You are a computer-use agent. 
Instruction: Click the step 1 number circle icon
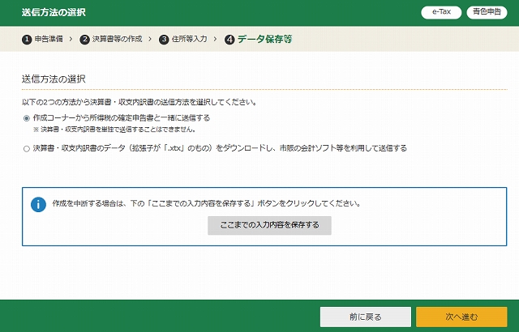26,39
